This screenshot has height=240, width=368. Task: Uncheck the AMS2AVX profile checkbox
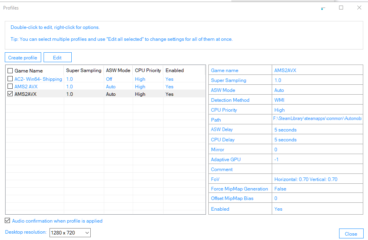click(x=10, y=93)
